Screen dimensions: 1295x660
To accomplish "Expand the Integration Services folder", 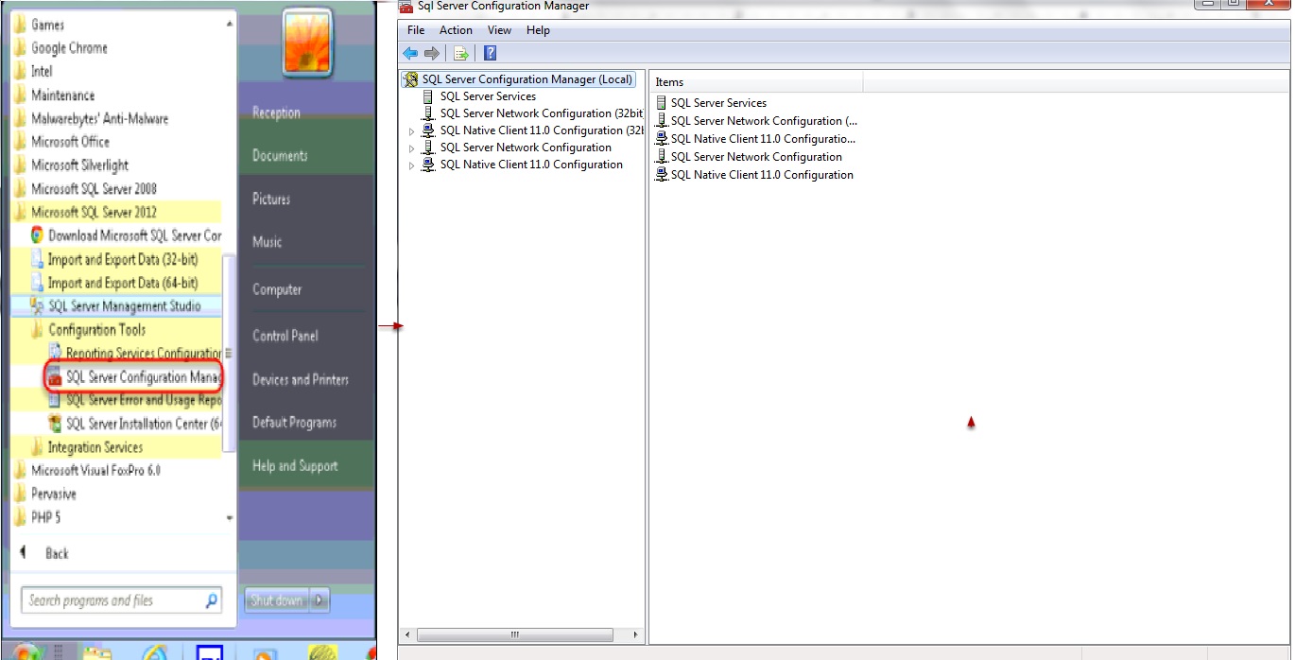I will coord(95,447).
